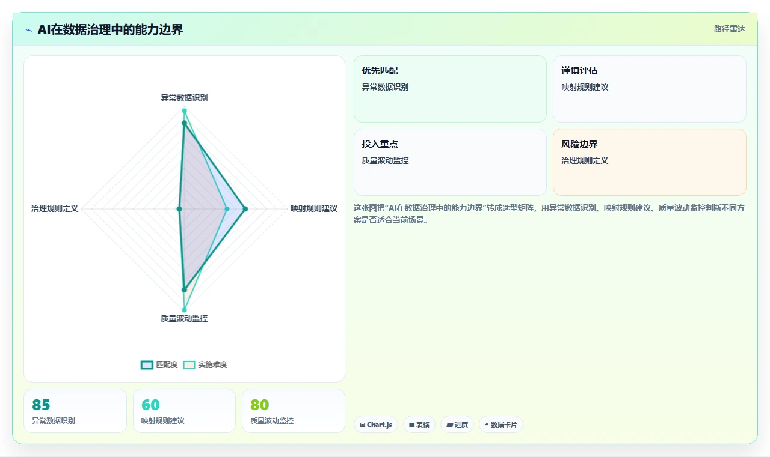Click 质量波动监控 text in 投入重点 card
Screen dimensions: 770x457
(x=385, y=160)
